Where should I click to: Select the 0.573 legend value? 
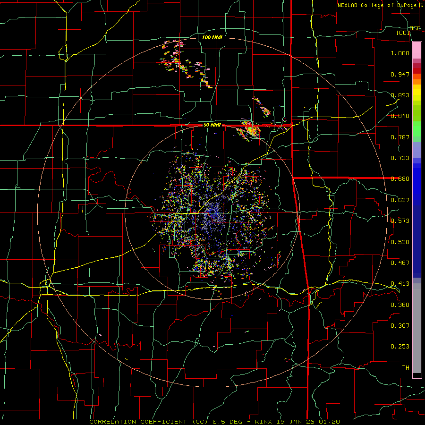[400, 221]
